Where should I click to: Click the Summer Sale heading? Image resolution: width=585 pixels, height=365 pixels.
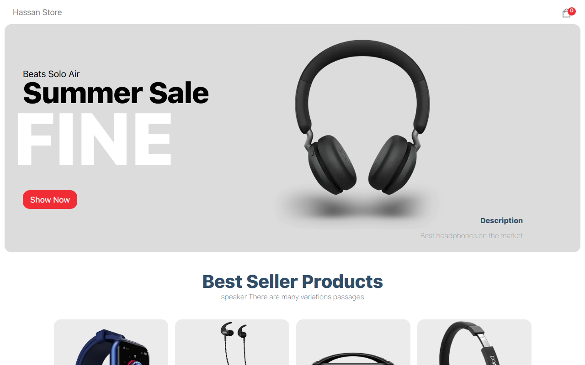pyautogui.click(x=116, y=93)
